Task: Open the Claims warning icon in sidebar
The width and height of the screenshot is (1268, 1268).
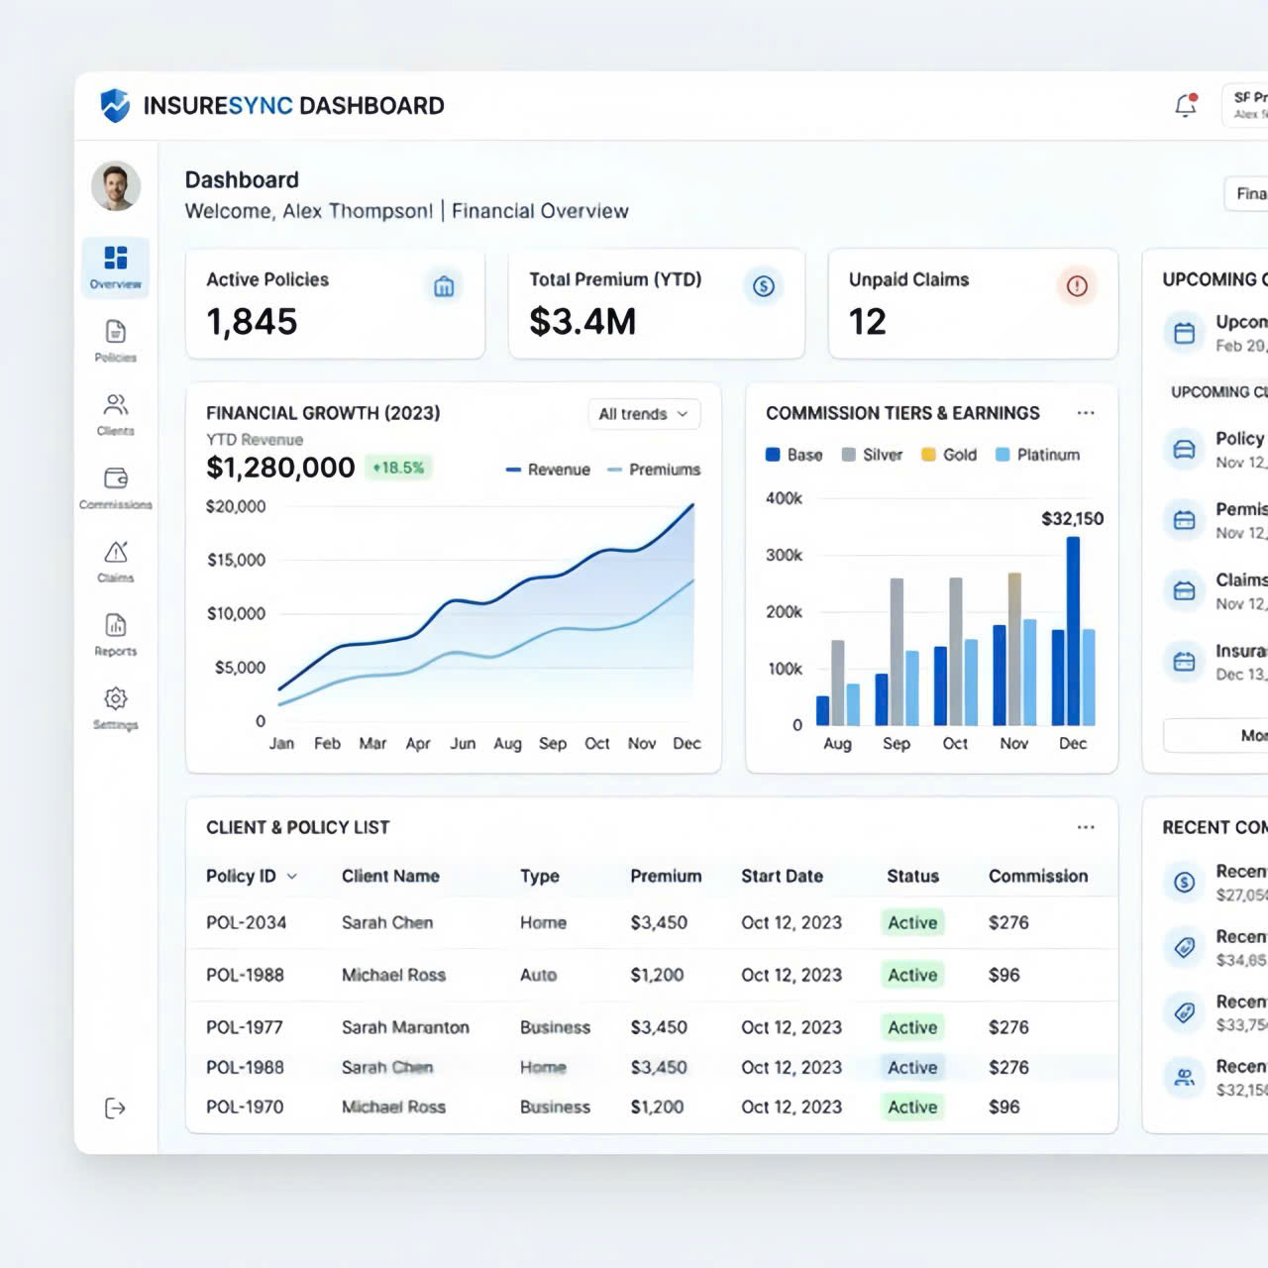Action: coord(116,560)
